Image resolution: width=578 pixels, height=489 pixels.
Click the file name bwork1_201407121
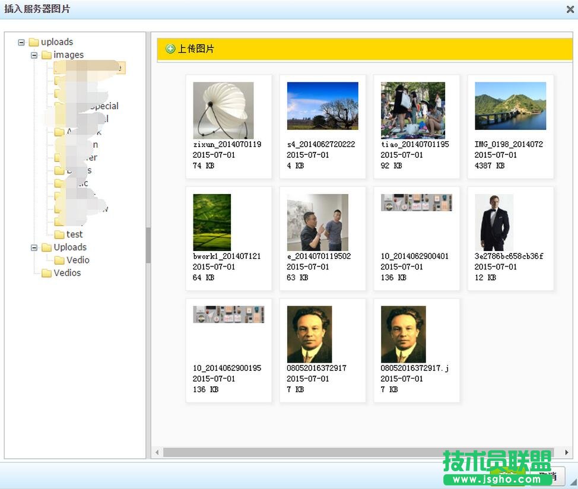[227, 256]
